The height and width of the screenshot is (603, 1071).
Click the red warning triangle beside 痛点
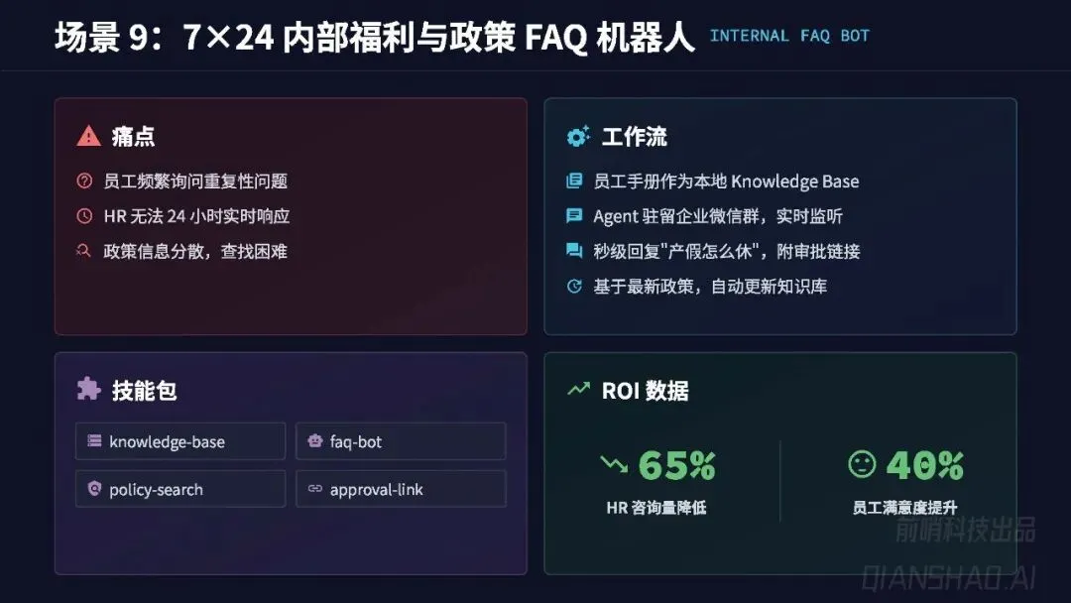tap(89, 136)
